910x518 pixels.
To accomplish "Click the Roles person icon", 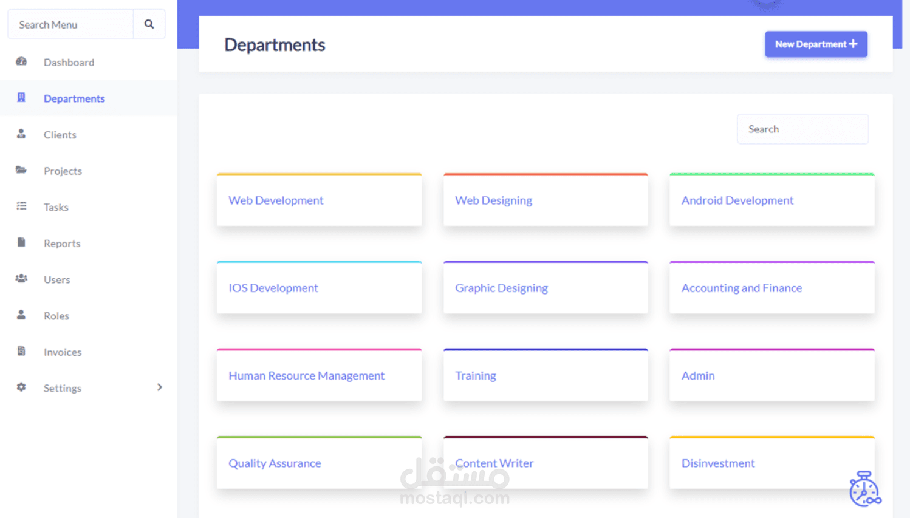I will 21,315.
